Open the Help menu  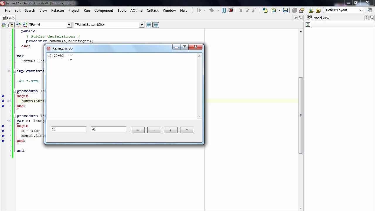[x=184, y=10]
